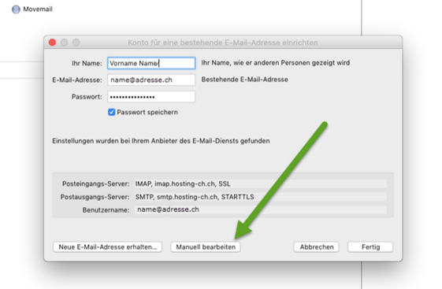Image resolution: width=442 pixels, height=289 pixels.
Task: Click Neue E-Mail-Adresse erhalten button
Action: [x=107, y=247]
